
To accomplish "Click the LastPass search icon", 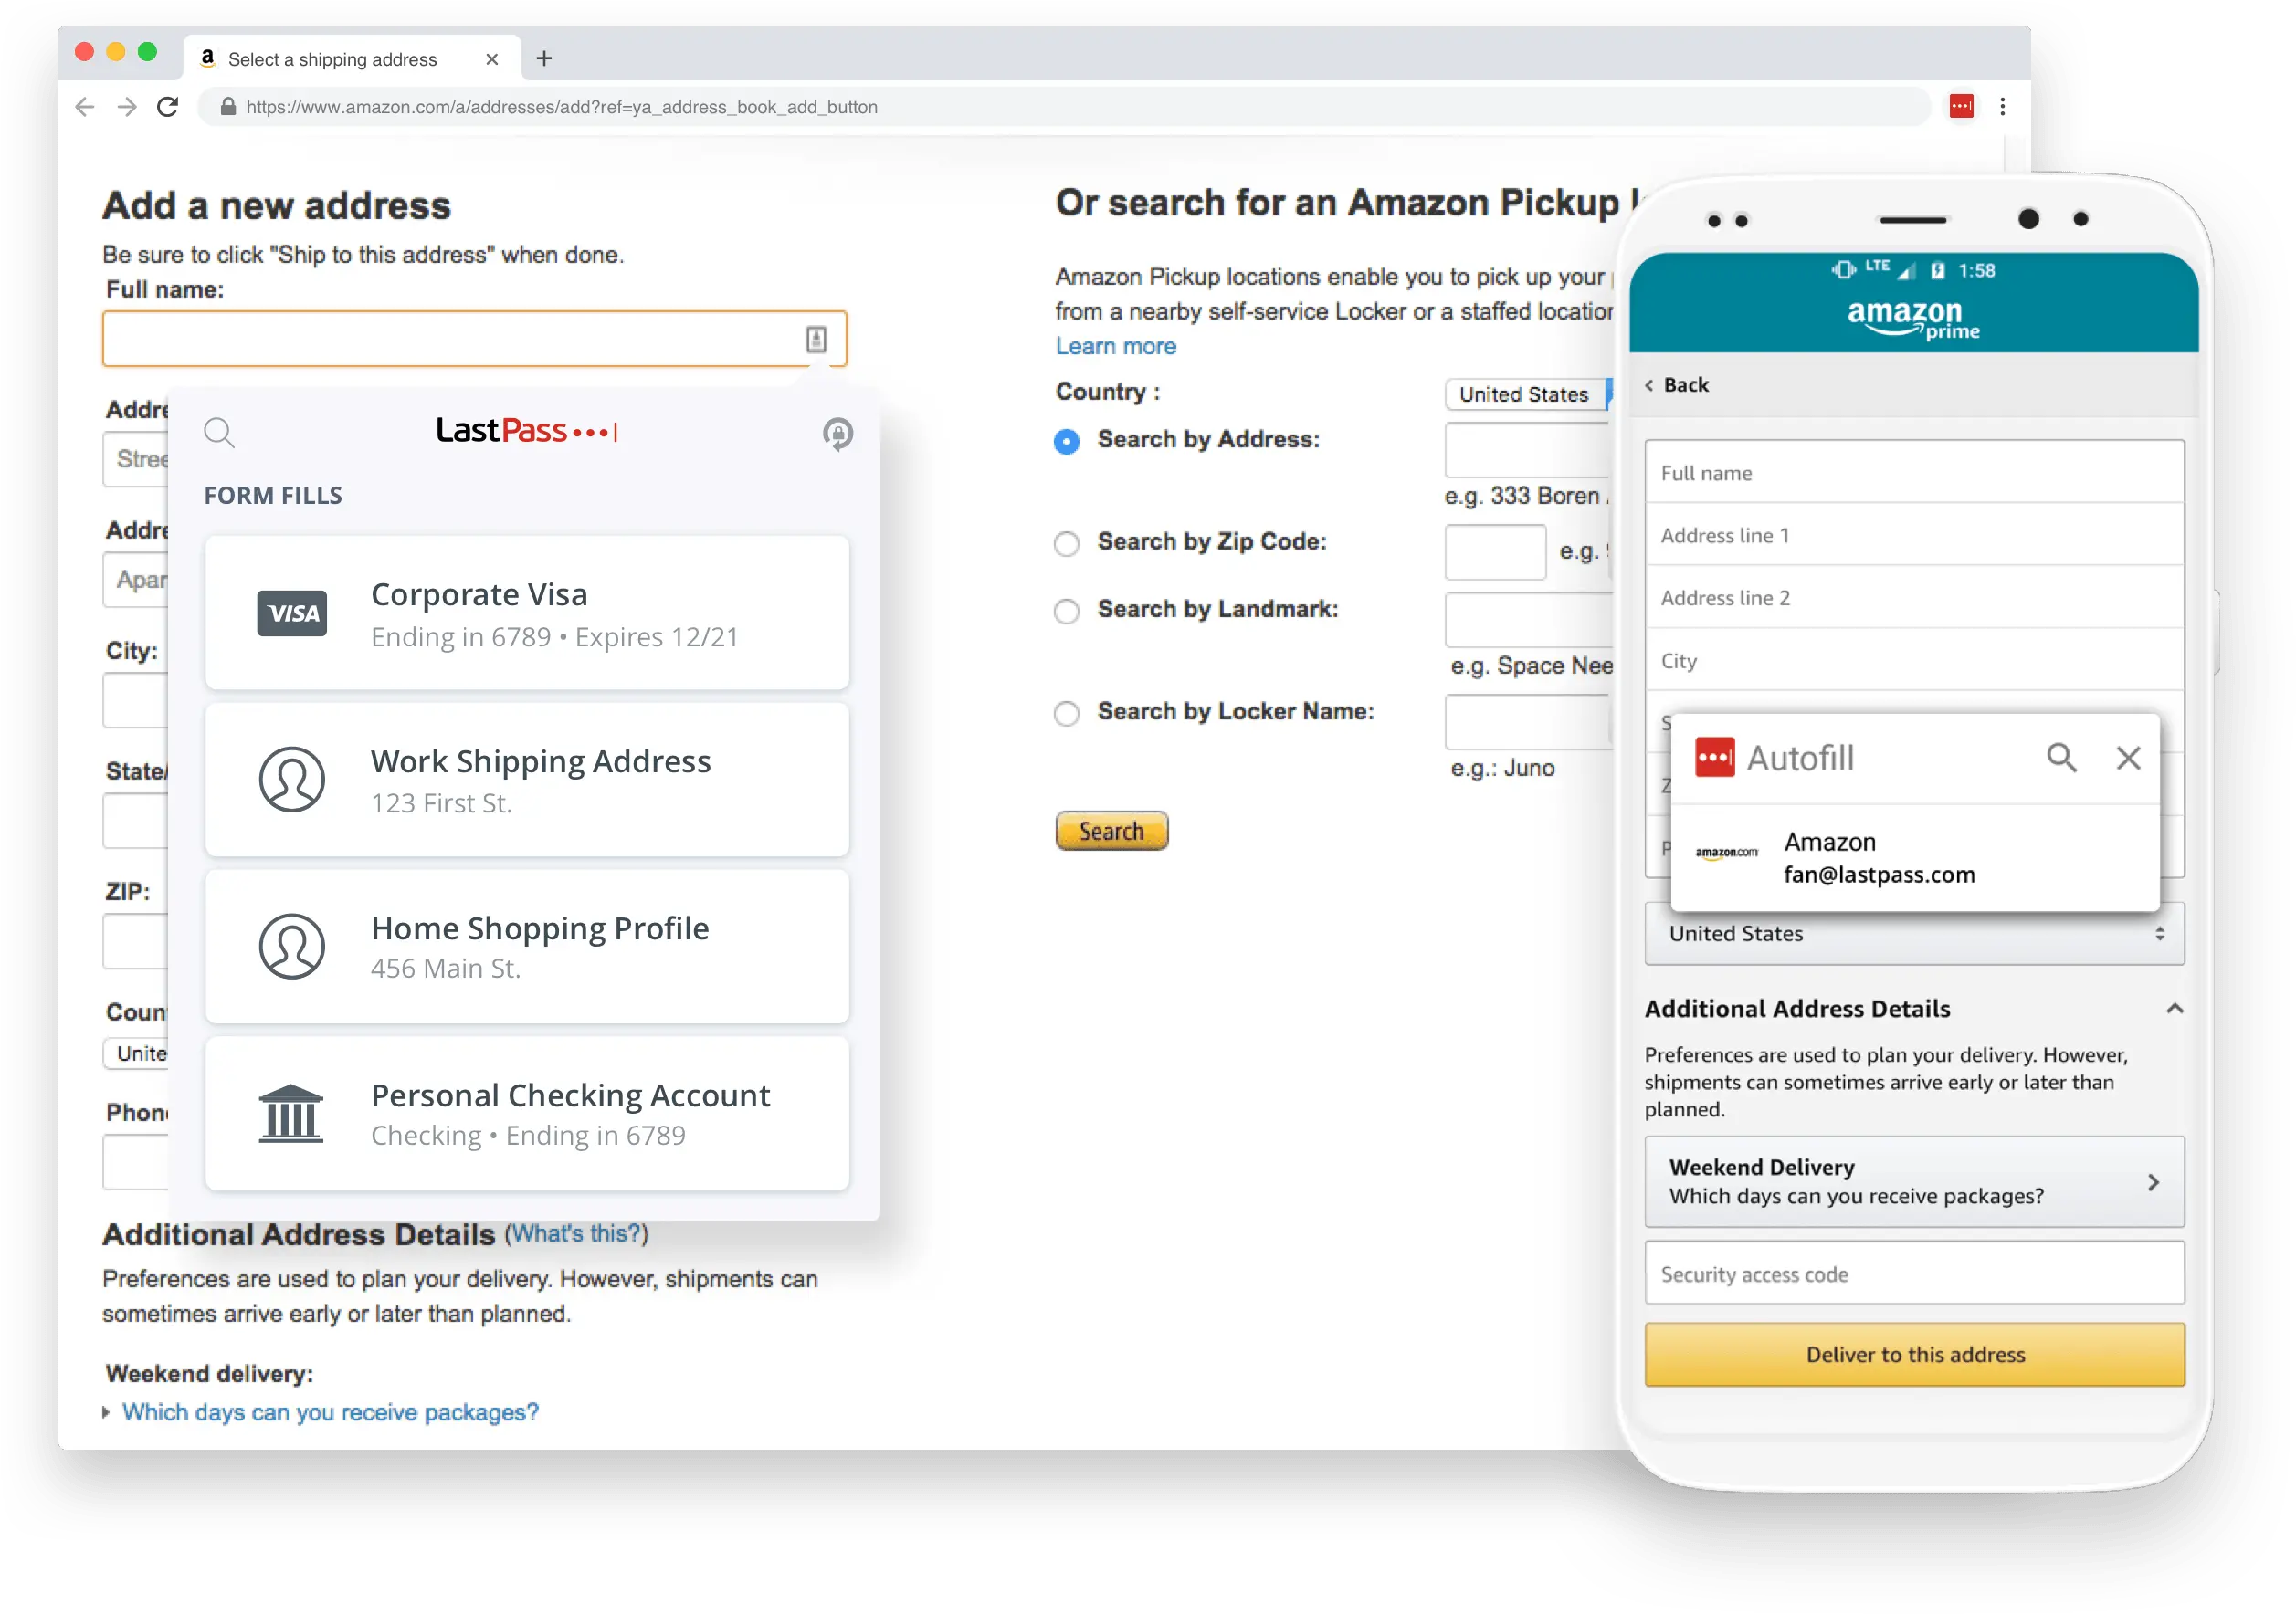I will (x=220, y=432).
